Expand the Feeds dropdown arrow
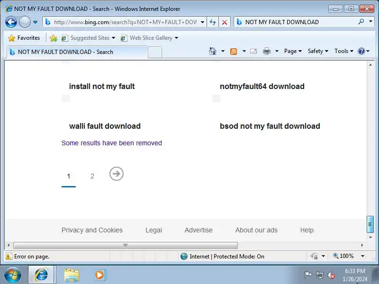379x284 pixels. [x=244, y=51]
